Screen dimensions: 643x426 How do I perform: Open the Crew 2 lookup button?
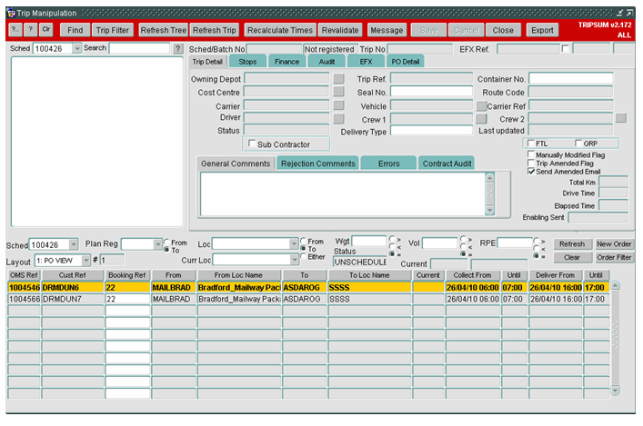pyautogui.click(x=621, y=118)
